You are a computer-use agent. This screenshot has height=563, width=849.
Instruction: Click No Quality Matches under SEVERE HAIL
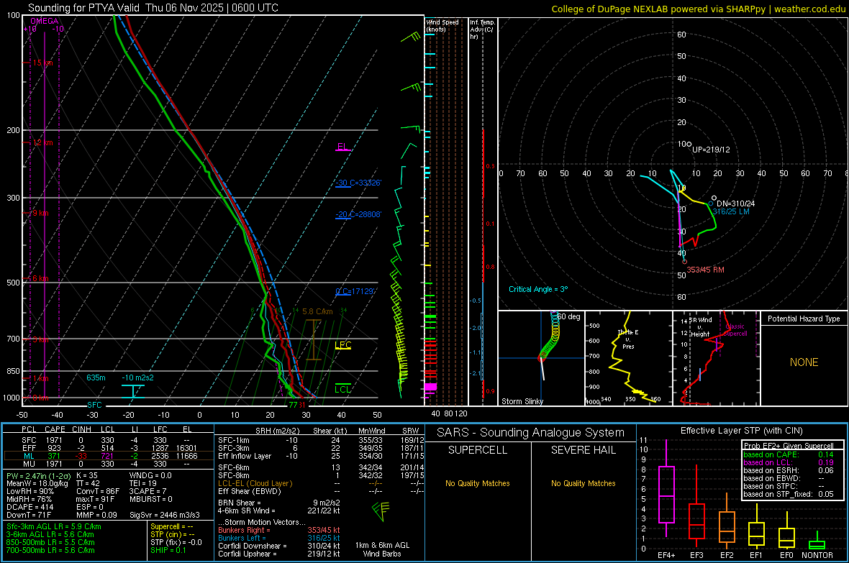pos(583,483)
